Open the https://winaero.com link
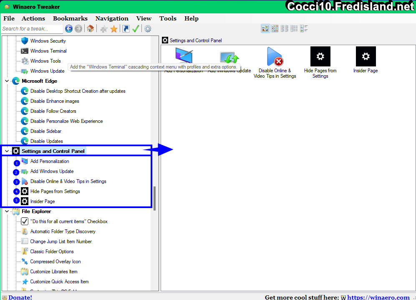This screenshot has width=416, height=300. pos(378,297)
